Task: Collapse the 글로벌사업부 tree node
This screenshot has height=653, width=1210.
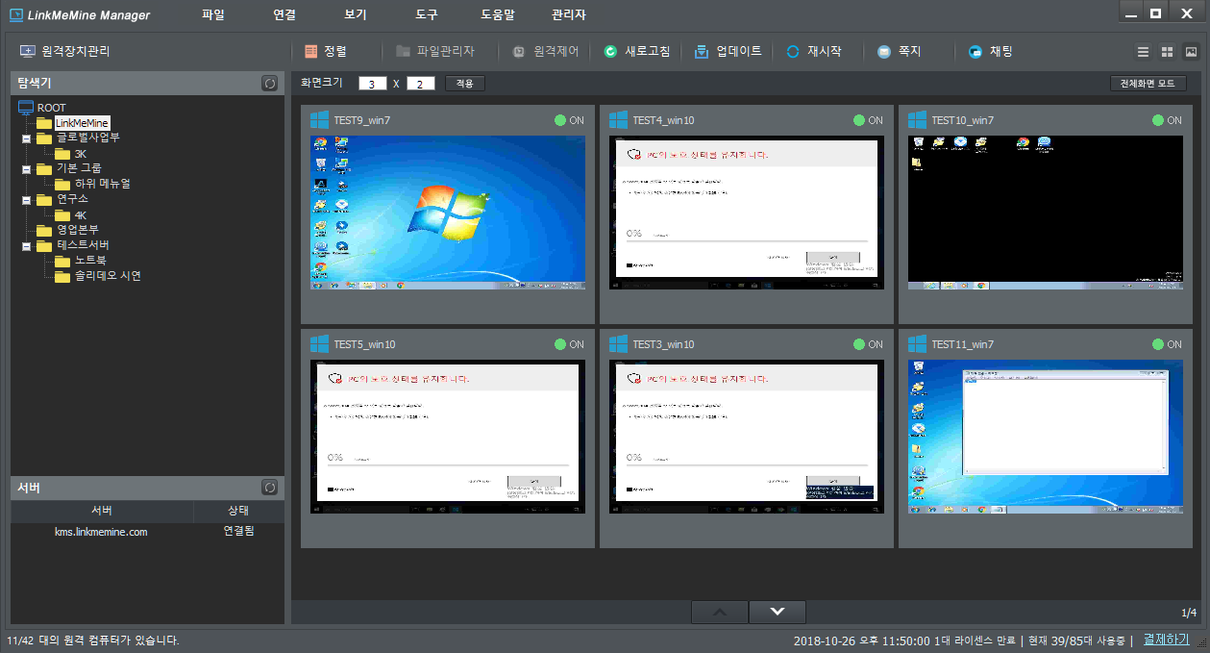Action: tap(26, 138)
